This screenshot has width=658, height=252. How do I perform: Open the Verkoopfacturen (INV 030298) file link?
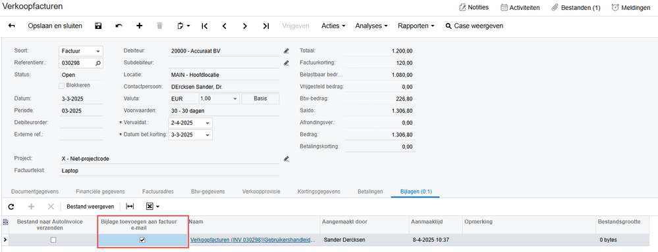(x=253, y=240)
